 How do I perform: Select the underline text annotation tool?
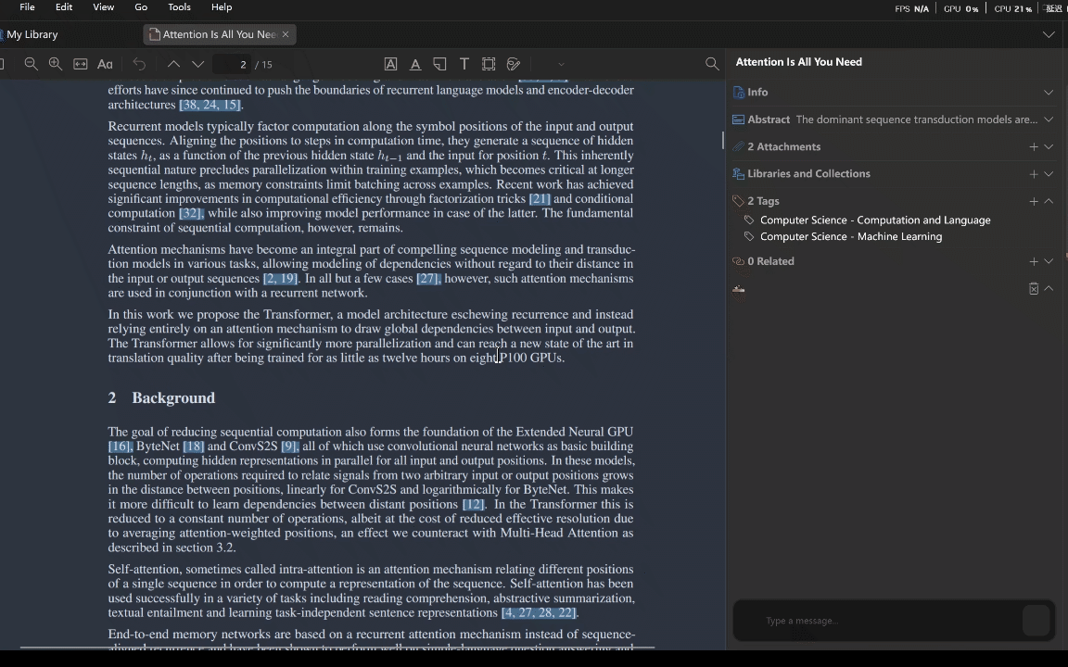pos(415,64)
